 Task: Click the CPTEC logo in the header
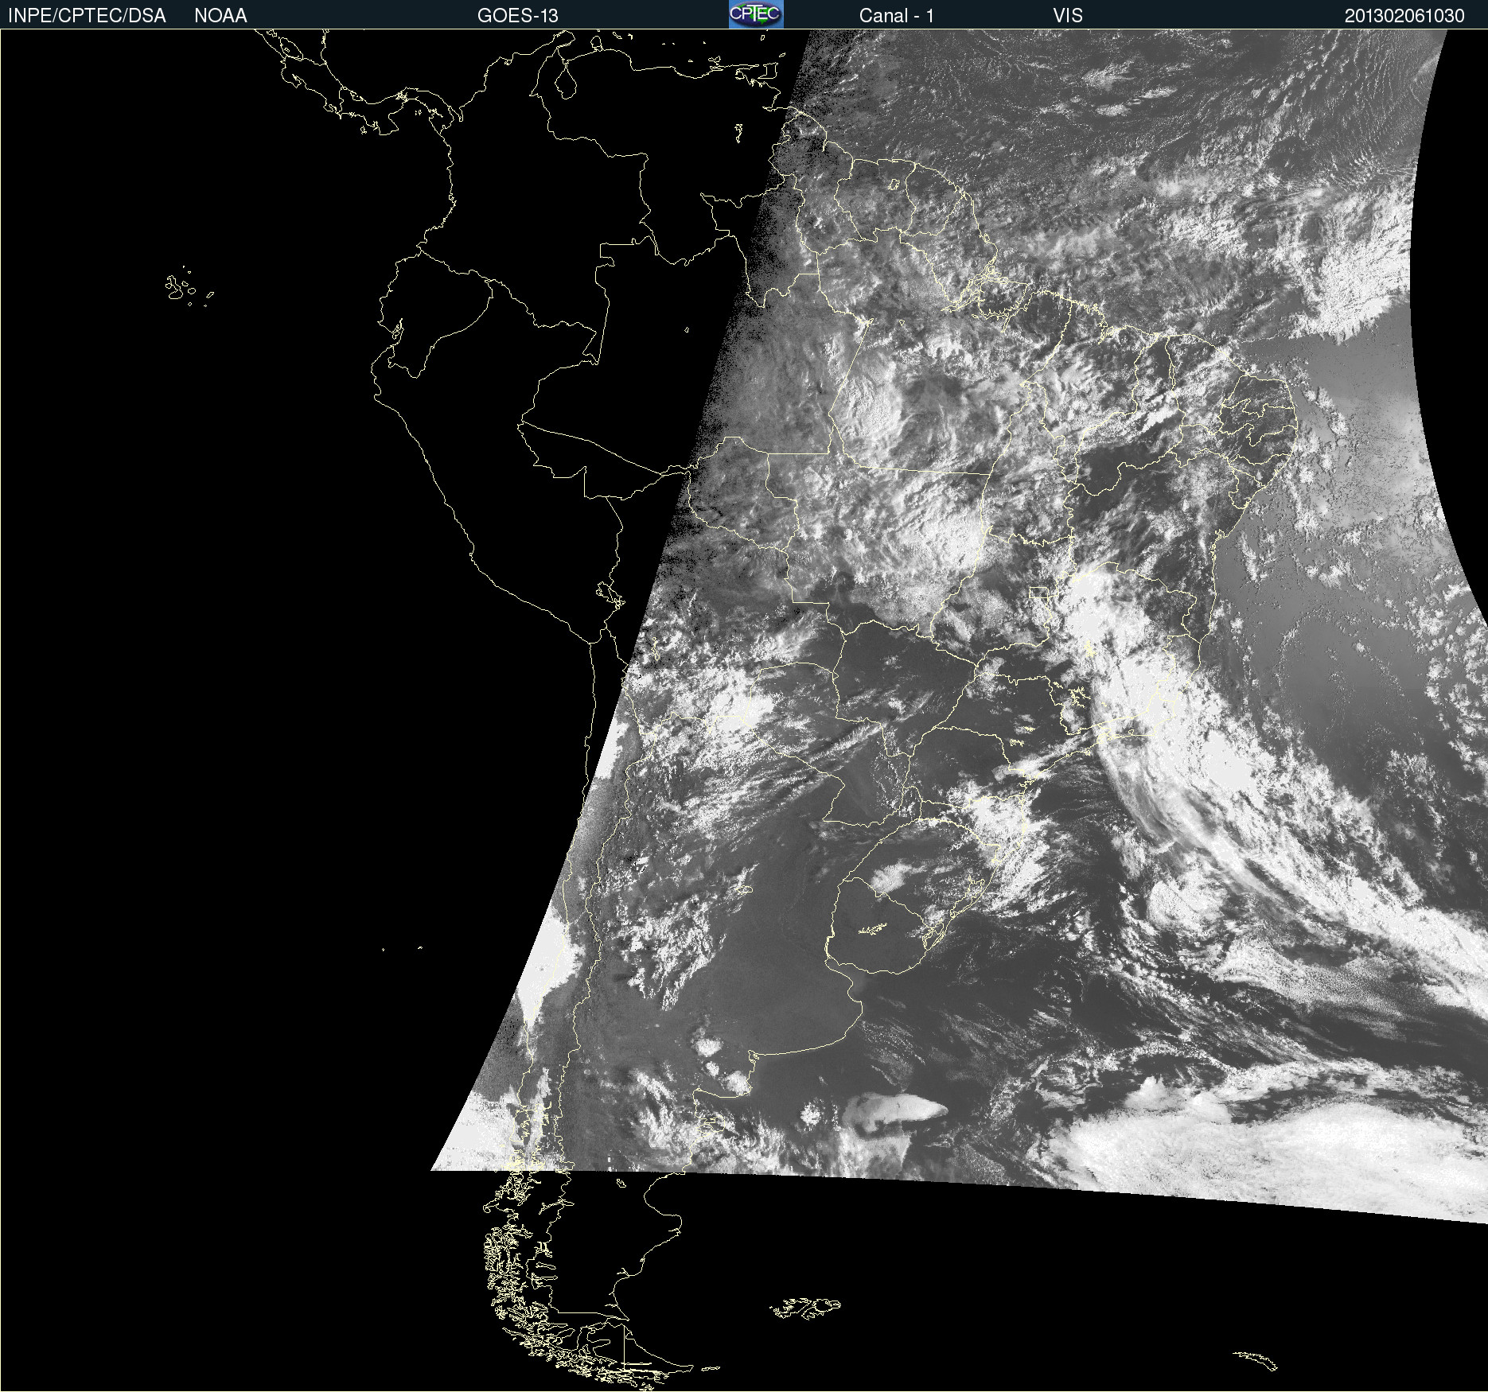(756, 14)
